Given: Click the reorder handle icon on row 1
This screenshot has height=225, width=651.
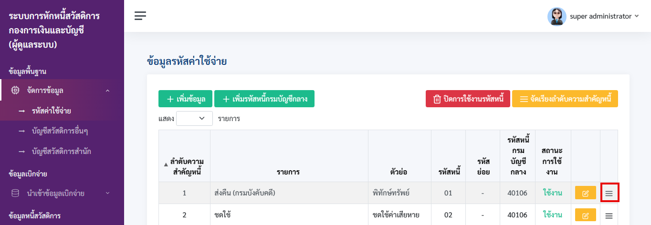Looking at the screenshot, I should [609, 193].
